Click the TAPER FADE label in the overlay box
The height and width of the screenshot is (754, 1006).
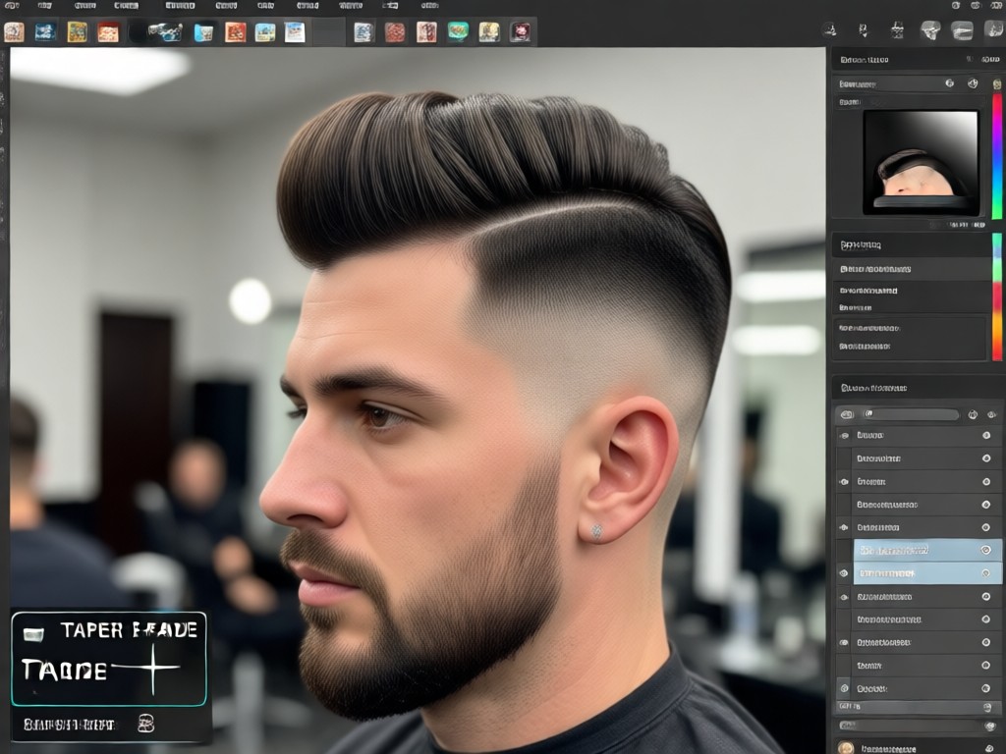(129, 630)
